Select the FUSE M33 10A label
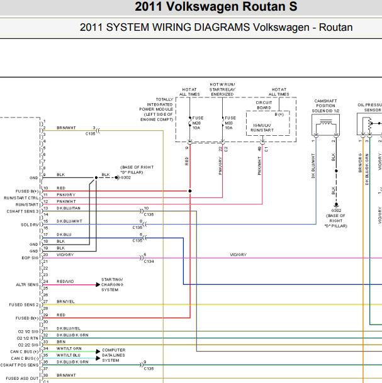Screen dimensions: 382x383 click(230, 123)
